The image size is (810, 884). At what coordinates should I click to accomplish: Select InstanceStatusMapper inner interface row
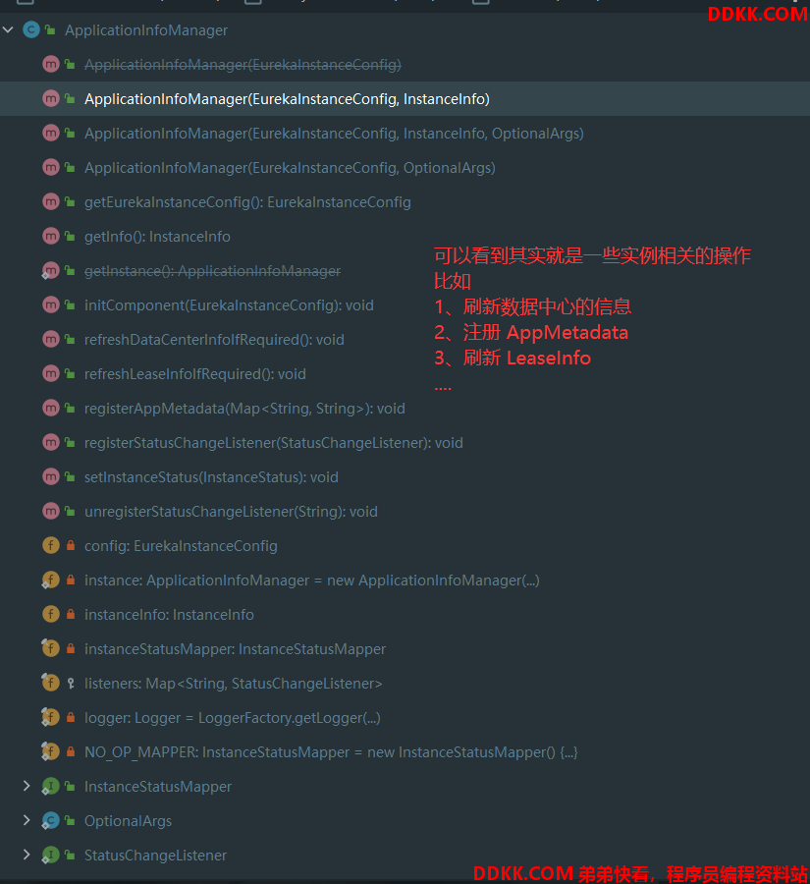pyautogui.click(x=405, y=787)
